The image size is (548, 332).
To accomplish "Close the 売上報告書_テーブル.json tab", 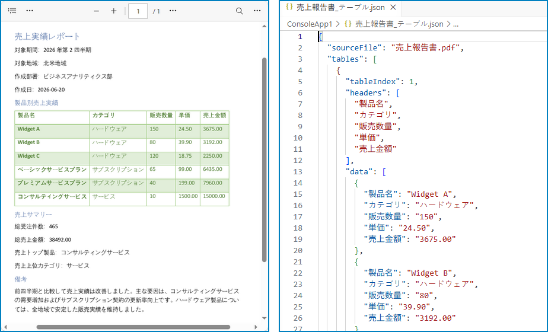I will click(393, 7).
